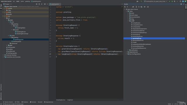This screenshot has width=187, height=105.
Task: Execute Gradle task icon in Gradle toolbar
Action: tap(133, 7)
